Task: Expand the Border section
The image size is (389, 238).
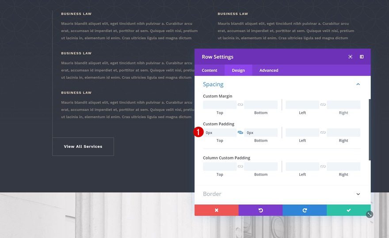Action: tap(358, 194)
